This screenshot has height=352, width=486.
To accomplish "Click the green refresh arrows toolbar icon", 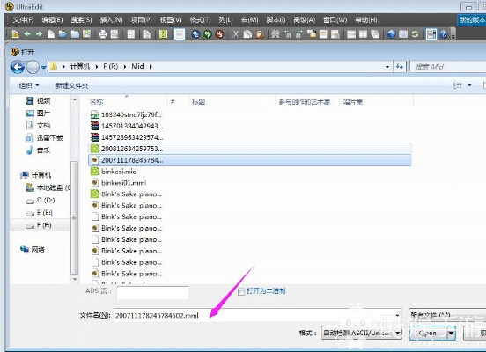I will pos(415,33).
